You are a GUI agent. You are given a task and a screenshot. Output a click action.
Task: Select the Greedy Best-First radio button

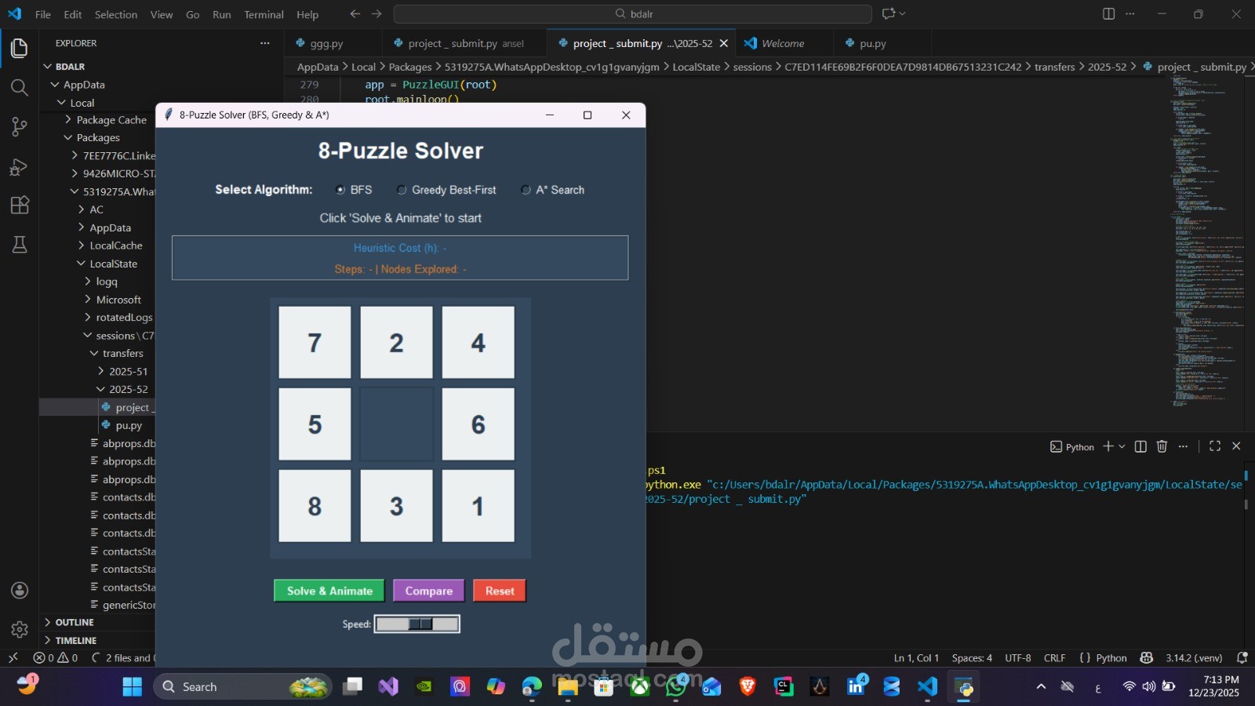point(401,189)
